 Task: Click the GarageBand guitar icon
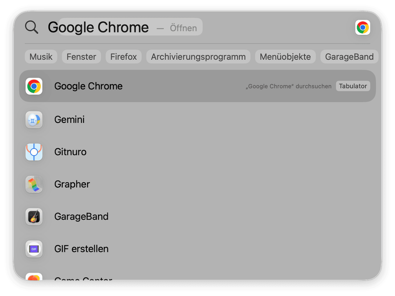tap(34, 217)
